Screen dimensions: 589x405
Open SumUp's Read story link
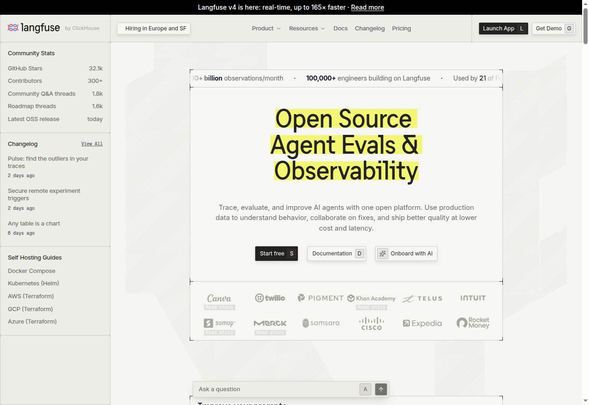coord(220,333)
